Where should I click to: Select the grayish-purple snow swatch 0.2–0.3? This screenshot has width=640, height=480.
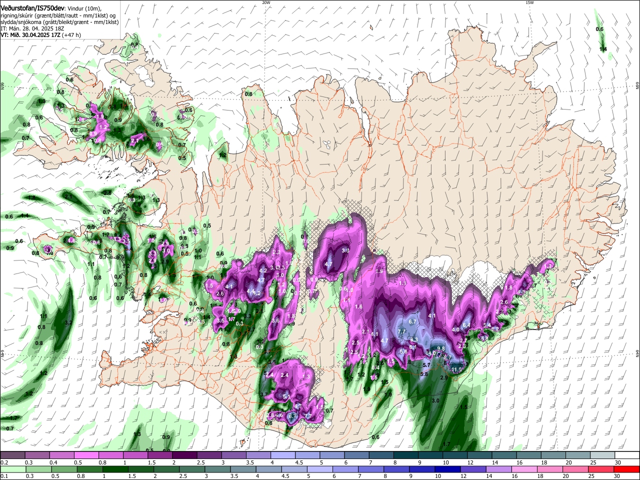pos(12,455)
